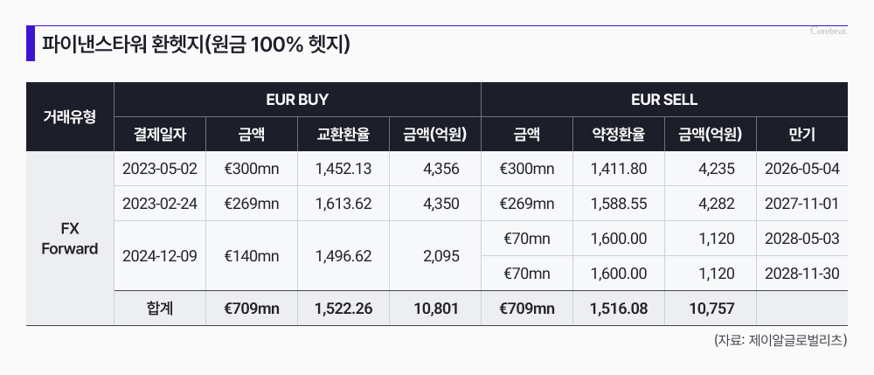Select the €140mn amount cell

(252, 256)
